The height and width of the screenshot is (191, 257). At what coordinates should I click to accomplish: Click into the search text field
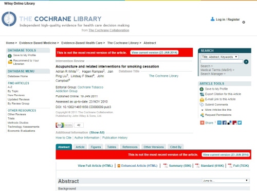[222, 61]
